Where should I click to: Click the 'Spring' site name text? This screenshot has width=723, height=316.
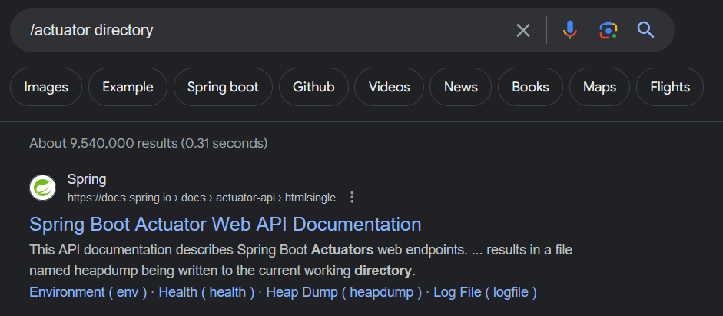(87, 179)
